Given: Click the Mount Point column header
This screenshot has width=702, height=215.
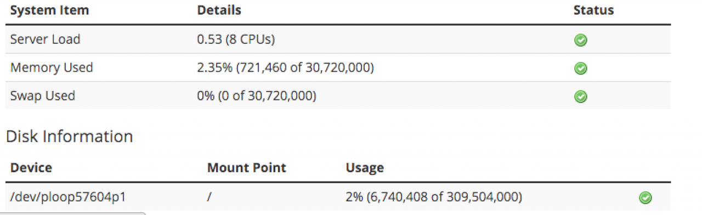Looking at the screenshot, I should [x=246, y=167].
